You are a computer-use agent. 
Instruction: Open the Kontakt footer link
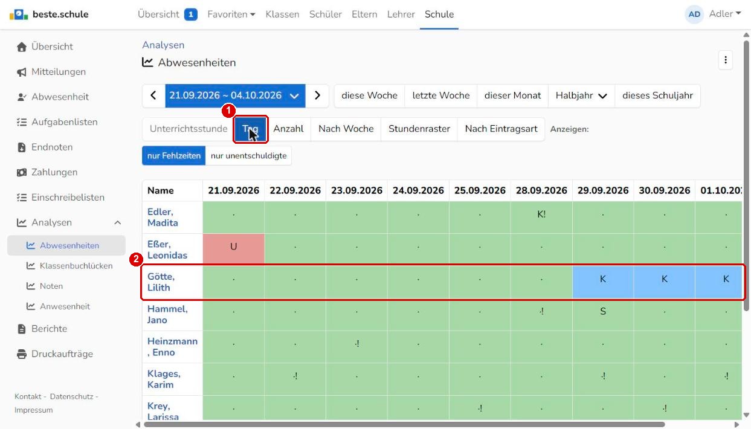28,396
